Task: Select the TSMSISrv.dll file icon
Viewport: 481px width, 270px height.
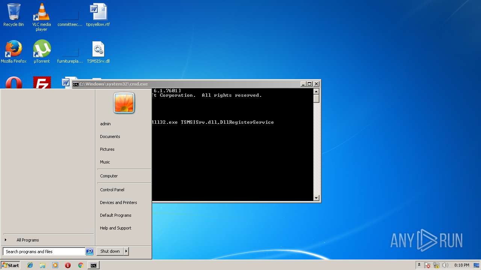Action: pyautogui.click(x=98, y=52)
